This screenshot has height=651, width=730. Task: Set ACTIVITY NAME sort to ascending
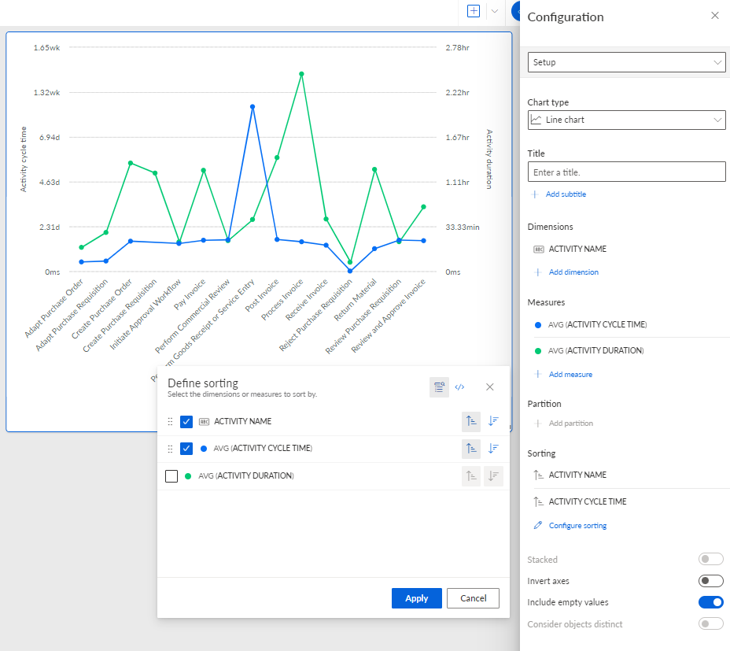click(x=471, y=421)
